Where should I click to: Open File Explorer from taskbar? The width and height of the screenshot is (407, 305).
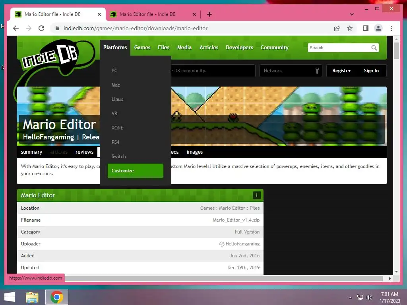32,297
